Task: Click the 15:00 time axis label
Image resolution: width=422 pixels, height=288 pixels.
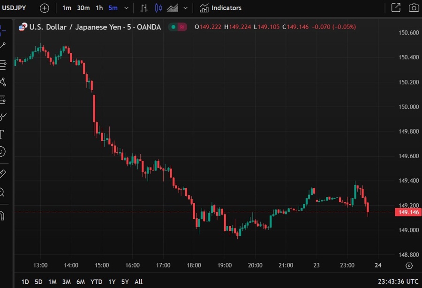Action: point(102,266)
